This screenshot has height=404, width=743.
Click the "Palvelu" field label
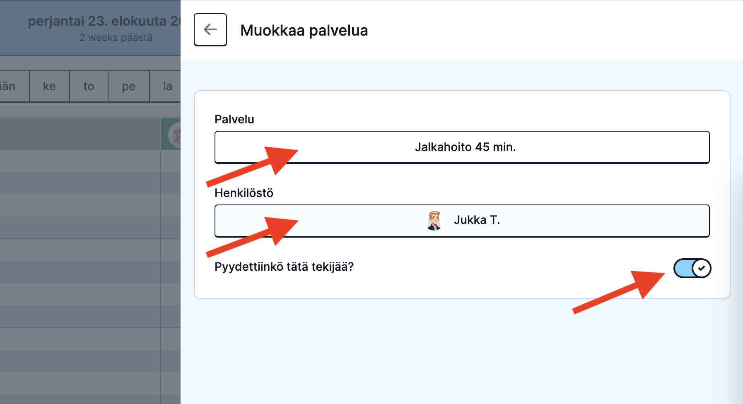[234, 119]
